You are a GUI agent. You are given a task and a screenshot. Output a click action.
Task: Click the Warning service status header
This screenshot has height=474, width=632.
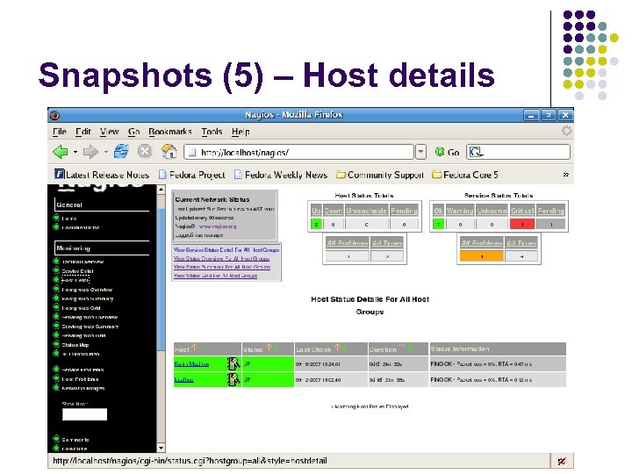460,211
